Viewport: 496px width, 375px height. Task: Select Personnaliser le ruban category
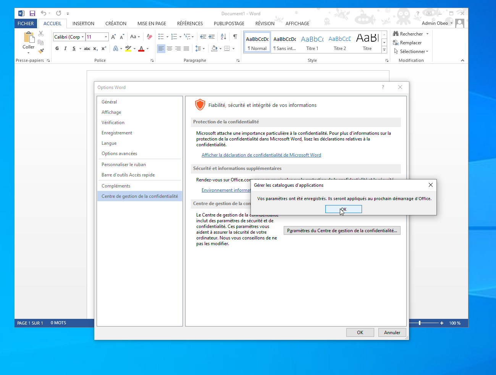point(140,165)
